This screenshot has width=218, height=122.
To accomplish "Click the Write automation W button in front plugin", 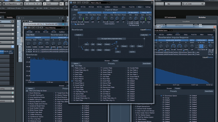I will pyautogui.click(x=80, y=3).
